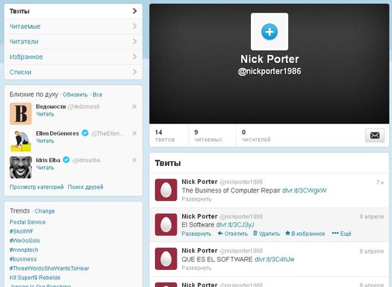View the 14 твитов count
The image size is (392, 287).
(165, 136)
